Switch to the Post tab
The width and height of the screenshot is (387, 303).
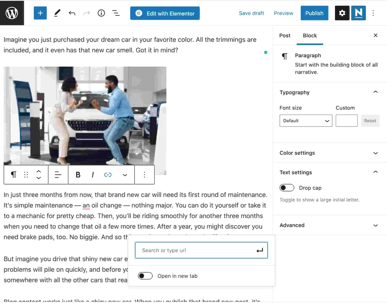coord(285,35)
